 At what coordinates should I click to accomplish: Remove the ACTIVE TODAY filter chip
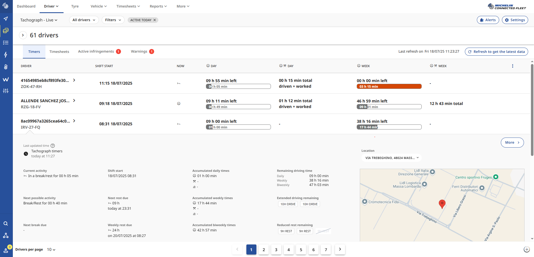coord(155,20)
